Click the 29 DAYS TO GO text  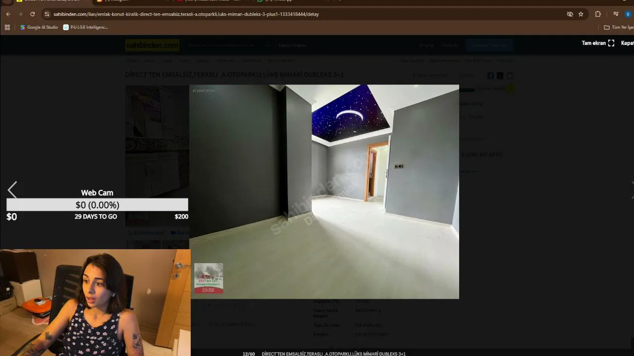point(96,217)
